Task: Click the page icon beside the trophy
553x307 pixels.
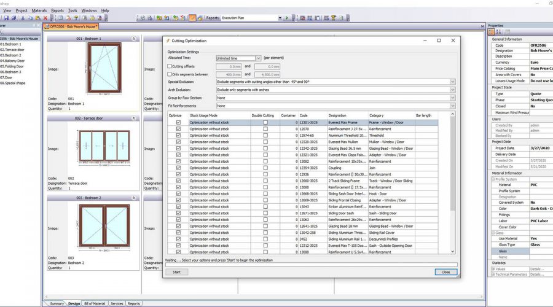Action: [x=341, y=18]
